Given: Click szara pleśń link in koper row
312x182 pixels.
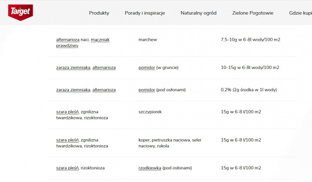Looking at the screenshot, I should click(x=67, y=140).
